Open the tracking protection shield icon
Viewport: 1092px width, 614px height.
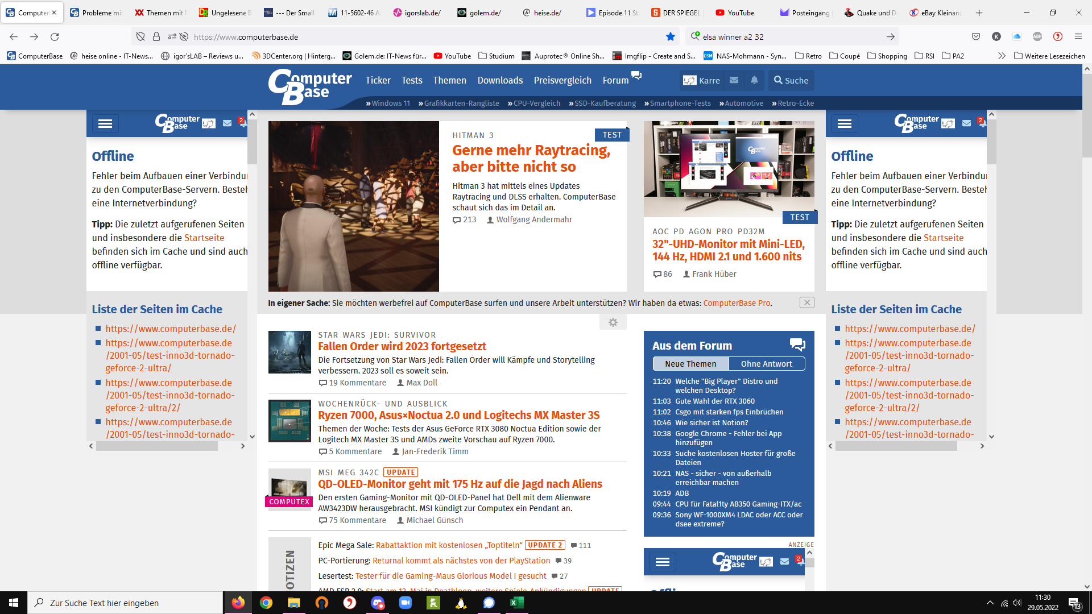[x=140, y=37]
